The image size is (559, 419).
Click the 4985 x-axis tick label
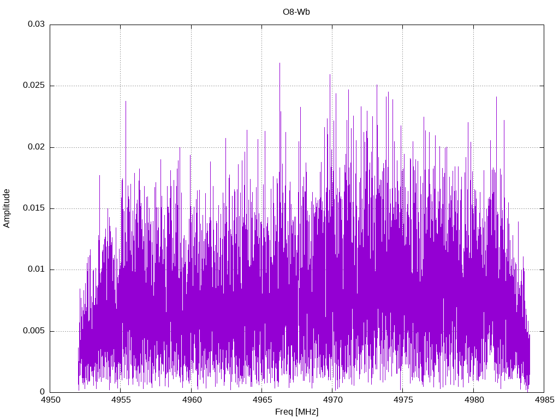[x=544, y=400]
